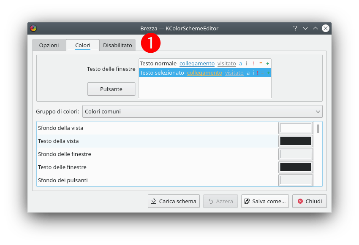The image size is (359, 245).
Task: Expand the Gruppo di colori dropdown
Action: (202, 112)
